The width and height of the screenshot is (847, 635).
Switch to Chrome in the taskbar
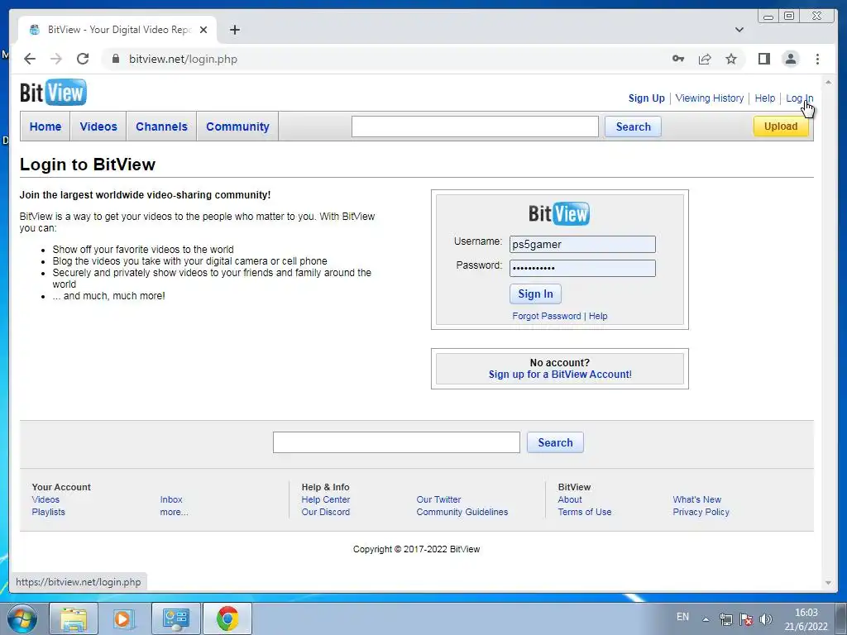(227, 618)
